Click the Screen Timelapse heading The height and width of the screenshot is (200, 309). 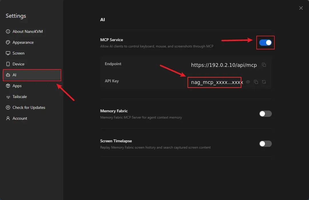[x=116, y=141]
